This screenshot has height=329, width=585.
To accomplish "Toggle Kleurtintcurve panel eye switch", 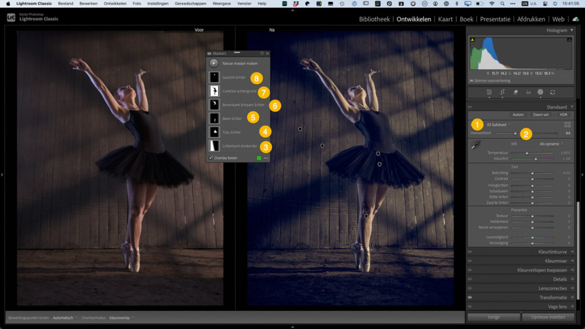I will [470, 252].
